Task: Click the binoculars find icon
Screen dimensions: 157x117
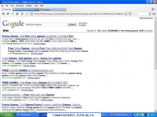Action: point(154,14)
